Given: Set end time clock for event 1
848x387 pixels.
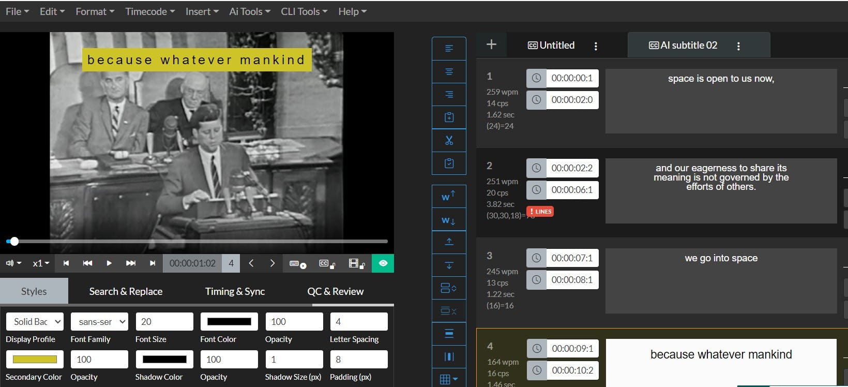Looking at the screenshot, I should (x=537, y=100).
